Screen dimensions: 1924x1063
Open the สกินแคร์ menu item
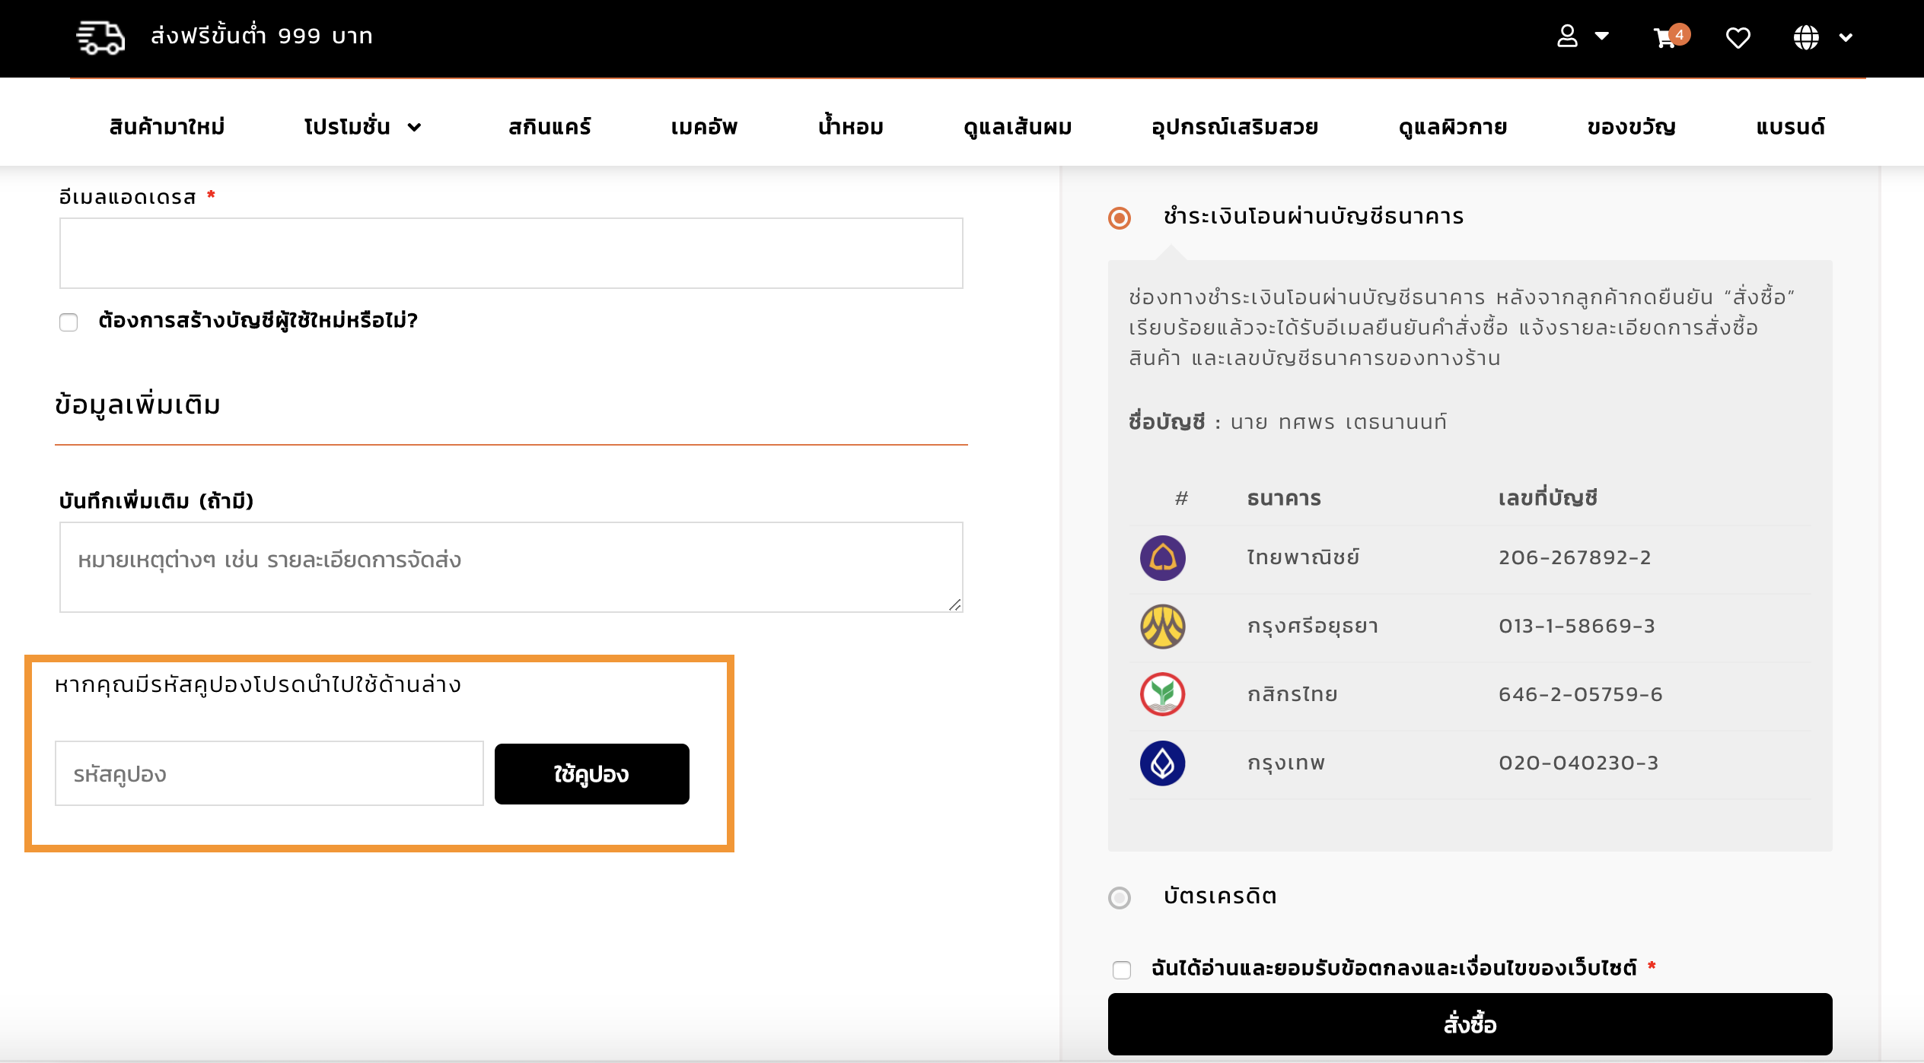pos(549,127)
